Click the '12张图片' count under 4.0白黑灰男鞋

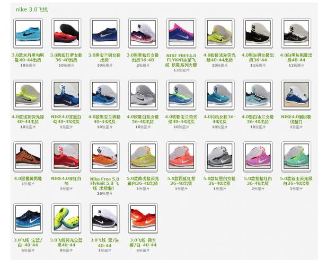pos(296,65)
